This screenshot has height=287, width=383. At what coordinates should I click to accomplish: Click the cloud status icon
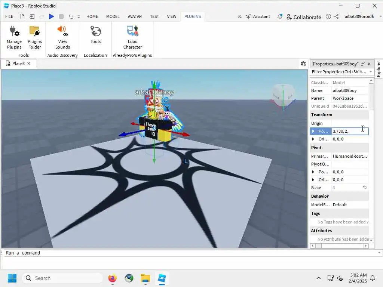click(240, 16)
